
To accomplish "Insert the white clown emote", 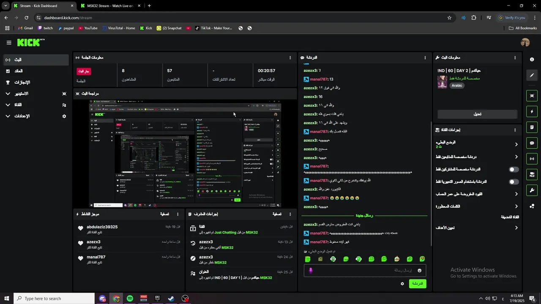I will click(397, 259).
